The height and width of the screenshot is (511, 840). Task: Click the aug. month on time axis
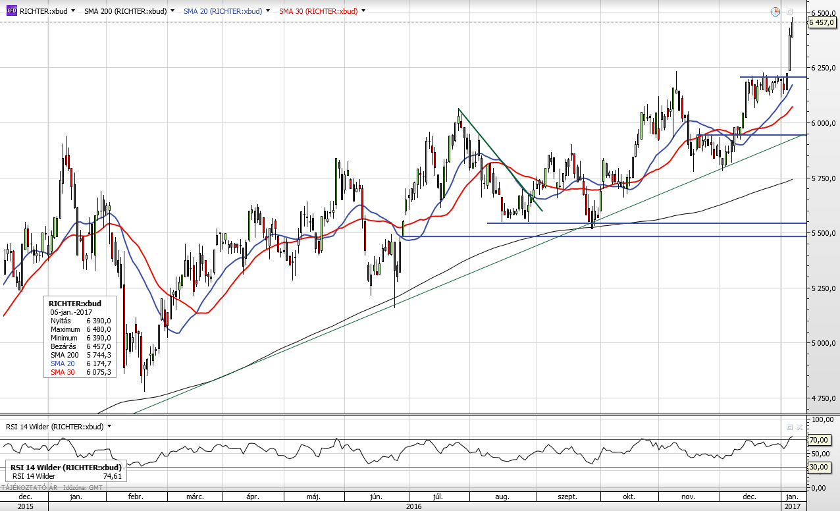[x=502, y=497]
